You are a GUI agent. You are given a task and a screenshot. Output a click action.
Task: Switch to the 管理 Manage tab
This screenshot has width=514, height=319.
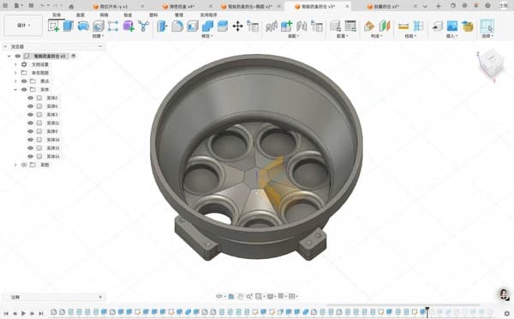pos(179,15)
